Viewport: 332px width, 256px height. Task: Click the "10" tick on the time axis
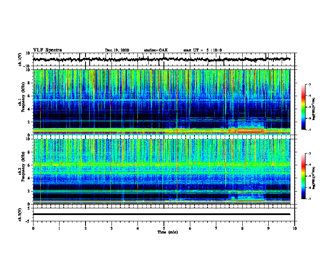[295, 228]
